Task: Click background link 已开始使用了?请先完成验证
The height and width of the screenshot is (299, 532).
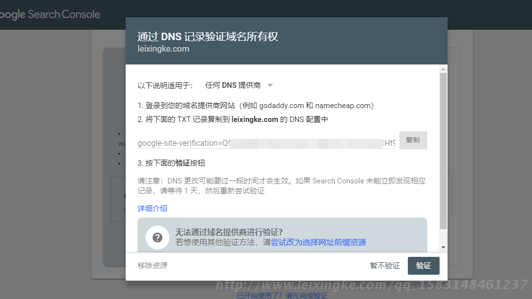Action: (x=282, y=296)
